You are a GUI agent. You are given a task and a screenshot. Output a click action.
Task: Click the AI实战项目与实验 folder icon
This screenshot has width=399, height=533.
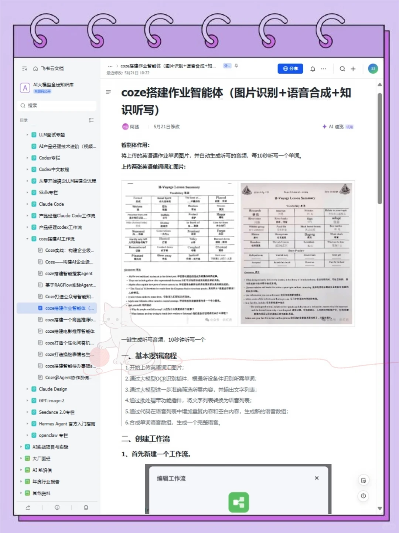click(x=27, y=447)
